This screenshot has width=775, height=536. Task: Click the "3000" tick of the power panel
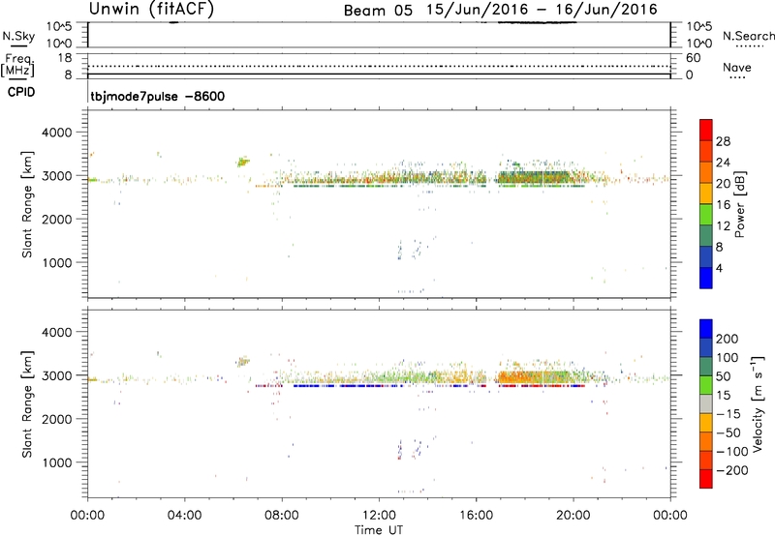57,176
